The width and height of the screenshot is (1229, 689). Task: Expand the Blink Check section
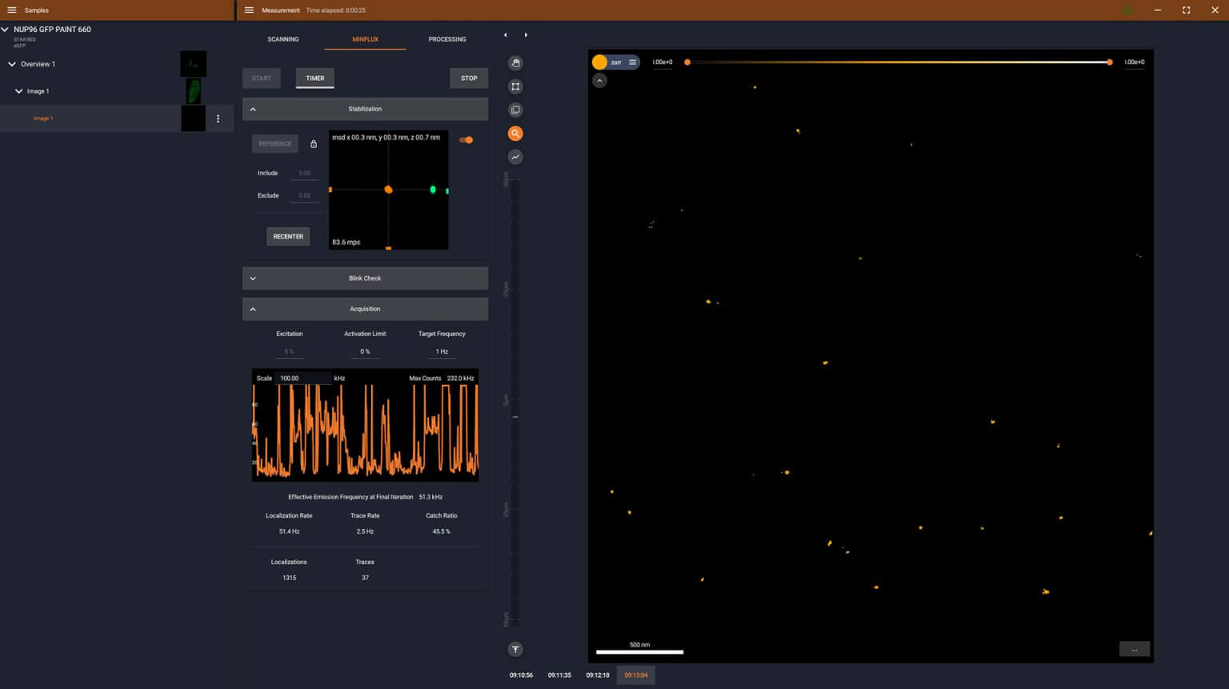[x=253, y=278]
